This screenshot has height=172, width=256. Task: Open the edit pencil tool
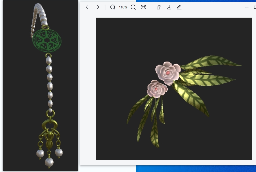(x=179, y=7)
